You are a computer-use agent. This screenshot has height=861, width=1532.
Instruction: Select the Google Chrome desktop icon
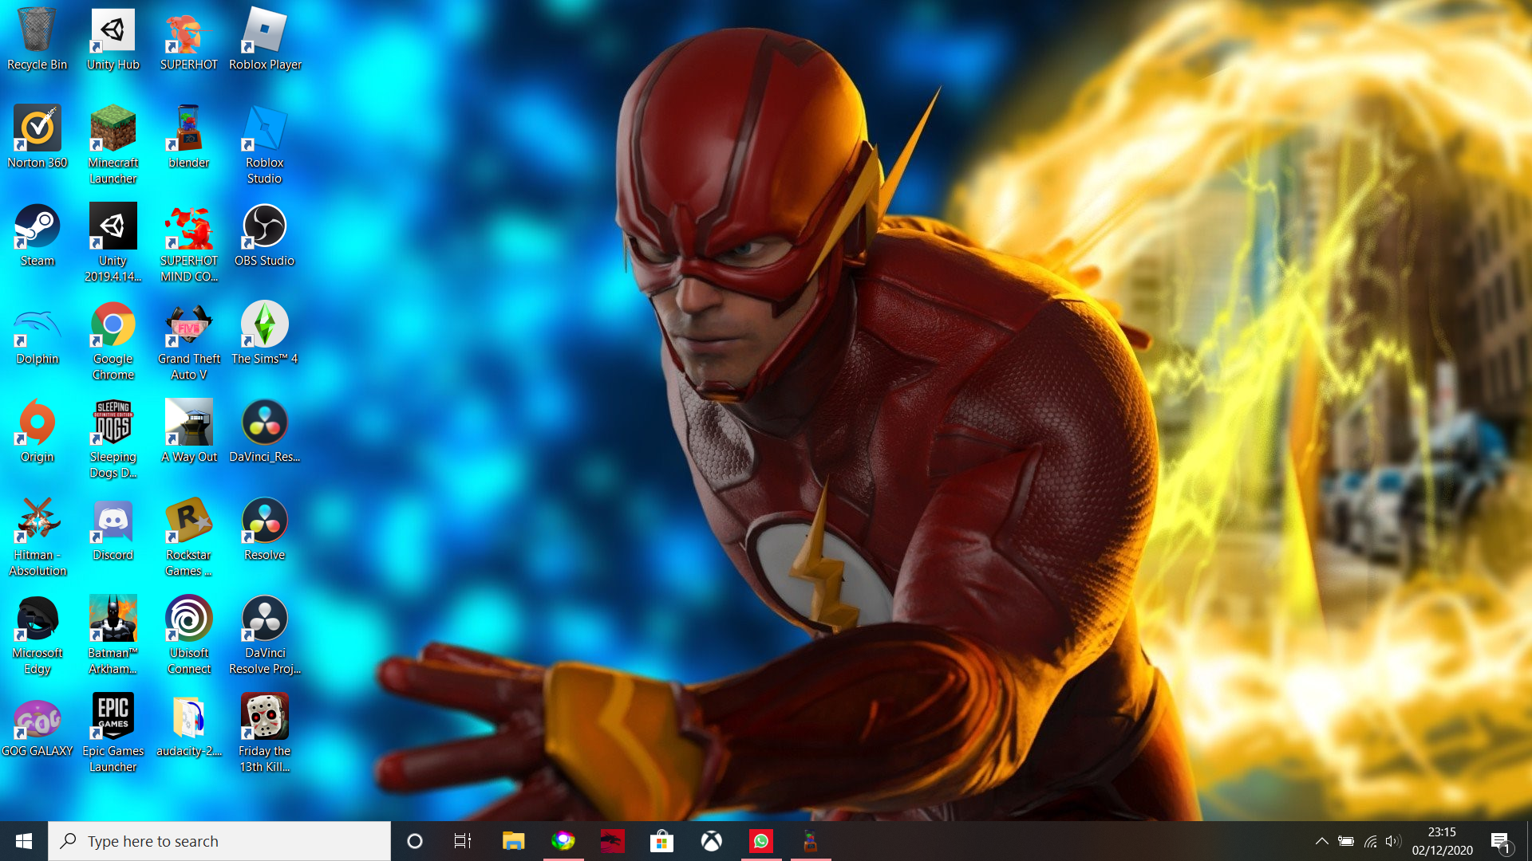tap(113, 341)
